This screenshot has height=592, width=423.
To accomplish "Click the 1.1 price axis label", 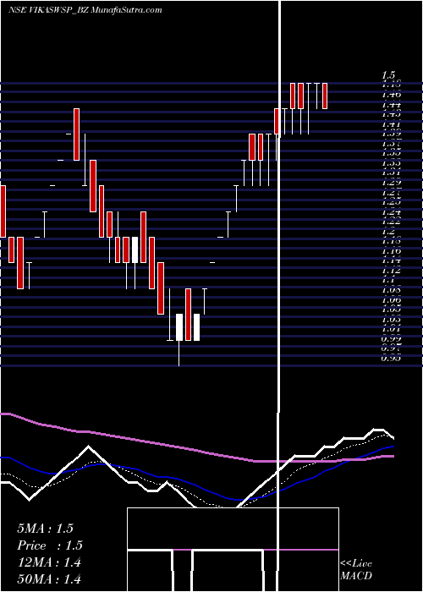I will pyautogui.click(x=388, y=281).
